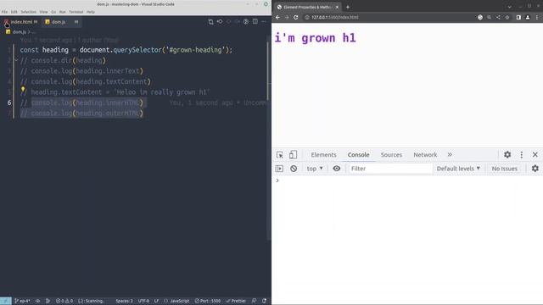
Task: Open the Help menu in VS Code
Action: pyautogui.click(x=91, y=12)
